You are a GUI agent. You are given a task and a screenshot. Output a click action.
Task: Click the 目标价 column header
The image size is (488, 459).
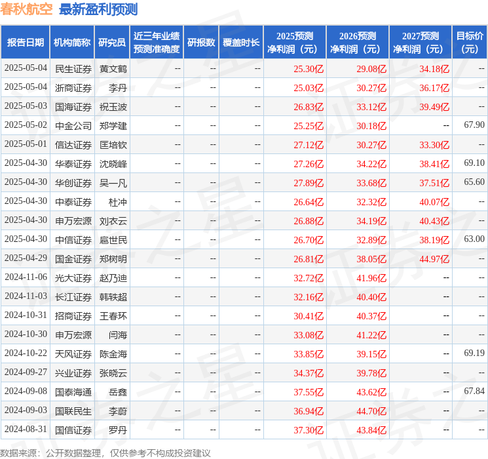tap(470, 43)
